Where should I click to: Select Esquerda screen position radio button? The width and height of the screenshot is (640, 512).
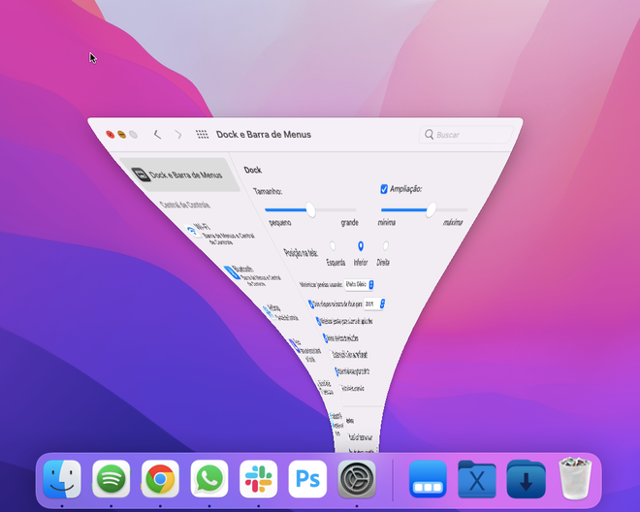(x=333, y=245)
